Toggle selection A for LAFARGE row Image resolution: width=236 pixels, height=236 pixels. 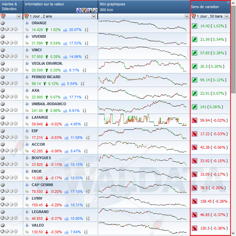pyautogui.click(x=2, y=124)
